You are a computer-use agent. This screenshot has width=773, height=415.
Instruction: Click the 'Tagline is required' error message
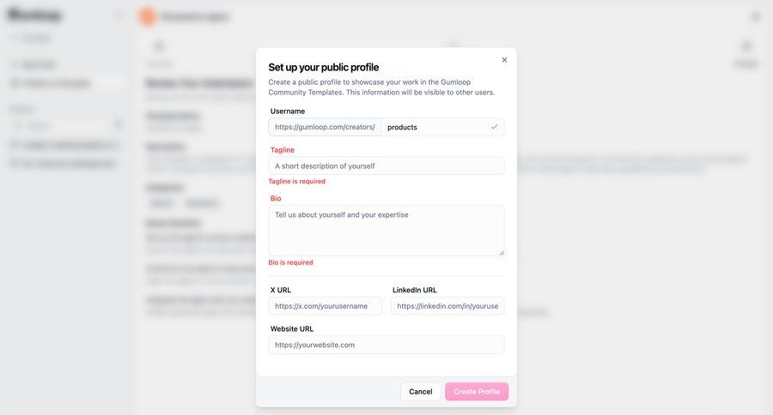pyautogui.click(x=297, y=182)
